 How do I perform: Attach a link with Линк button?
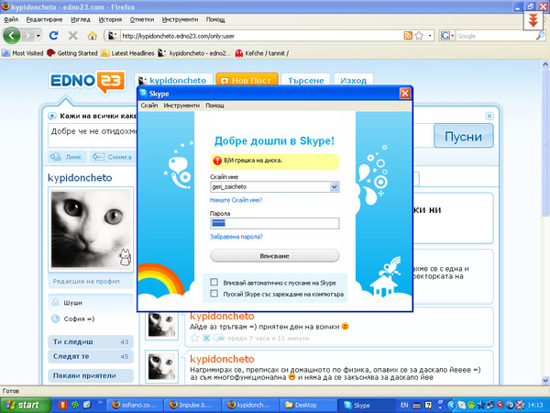tap(67, 157)
